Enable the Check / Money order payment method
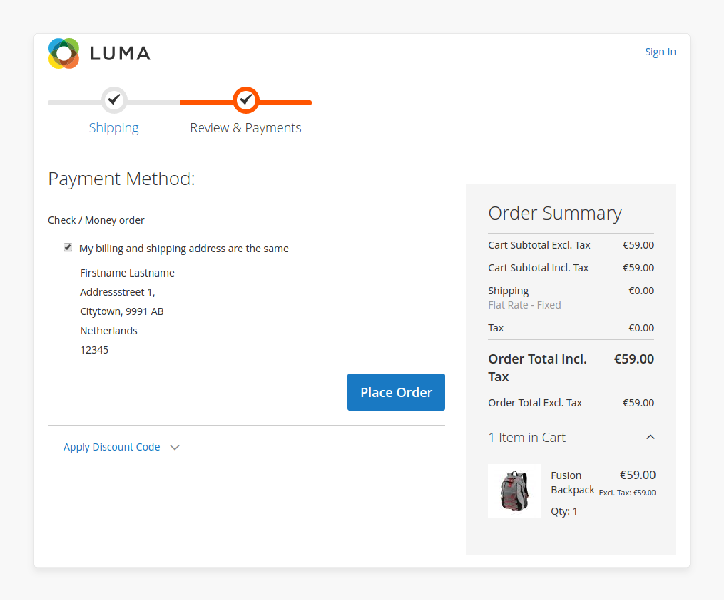The height and width of the screenshot is (600, 724). [97, 220]
